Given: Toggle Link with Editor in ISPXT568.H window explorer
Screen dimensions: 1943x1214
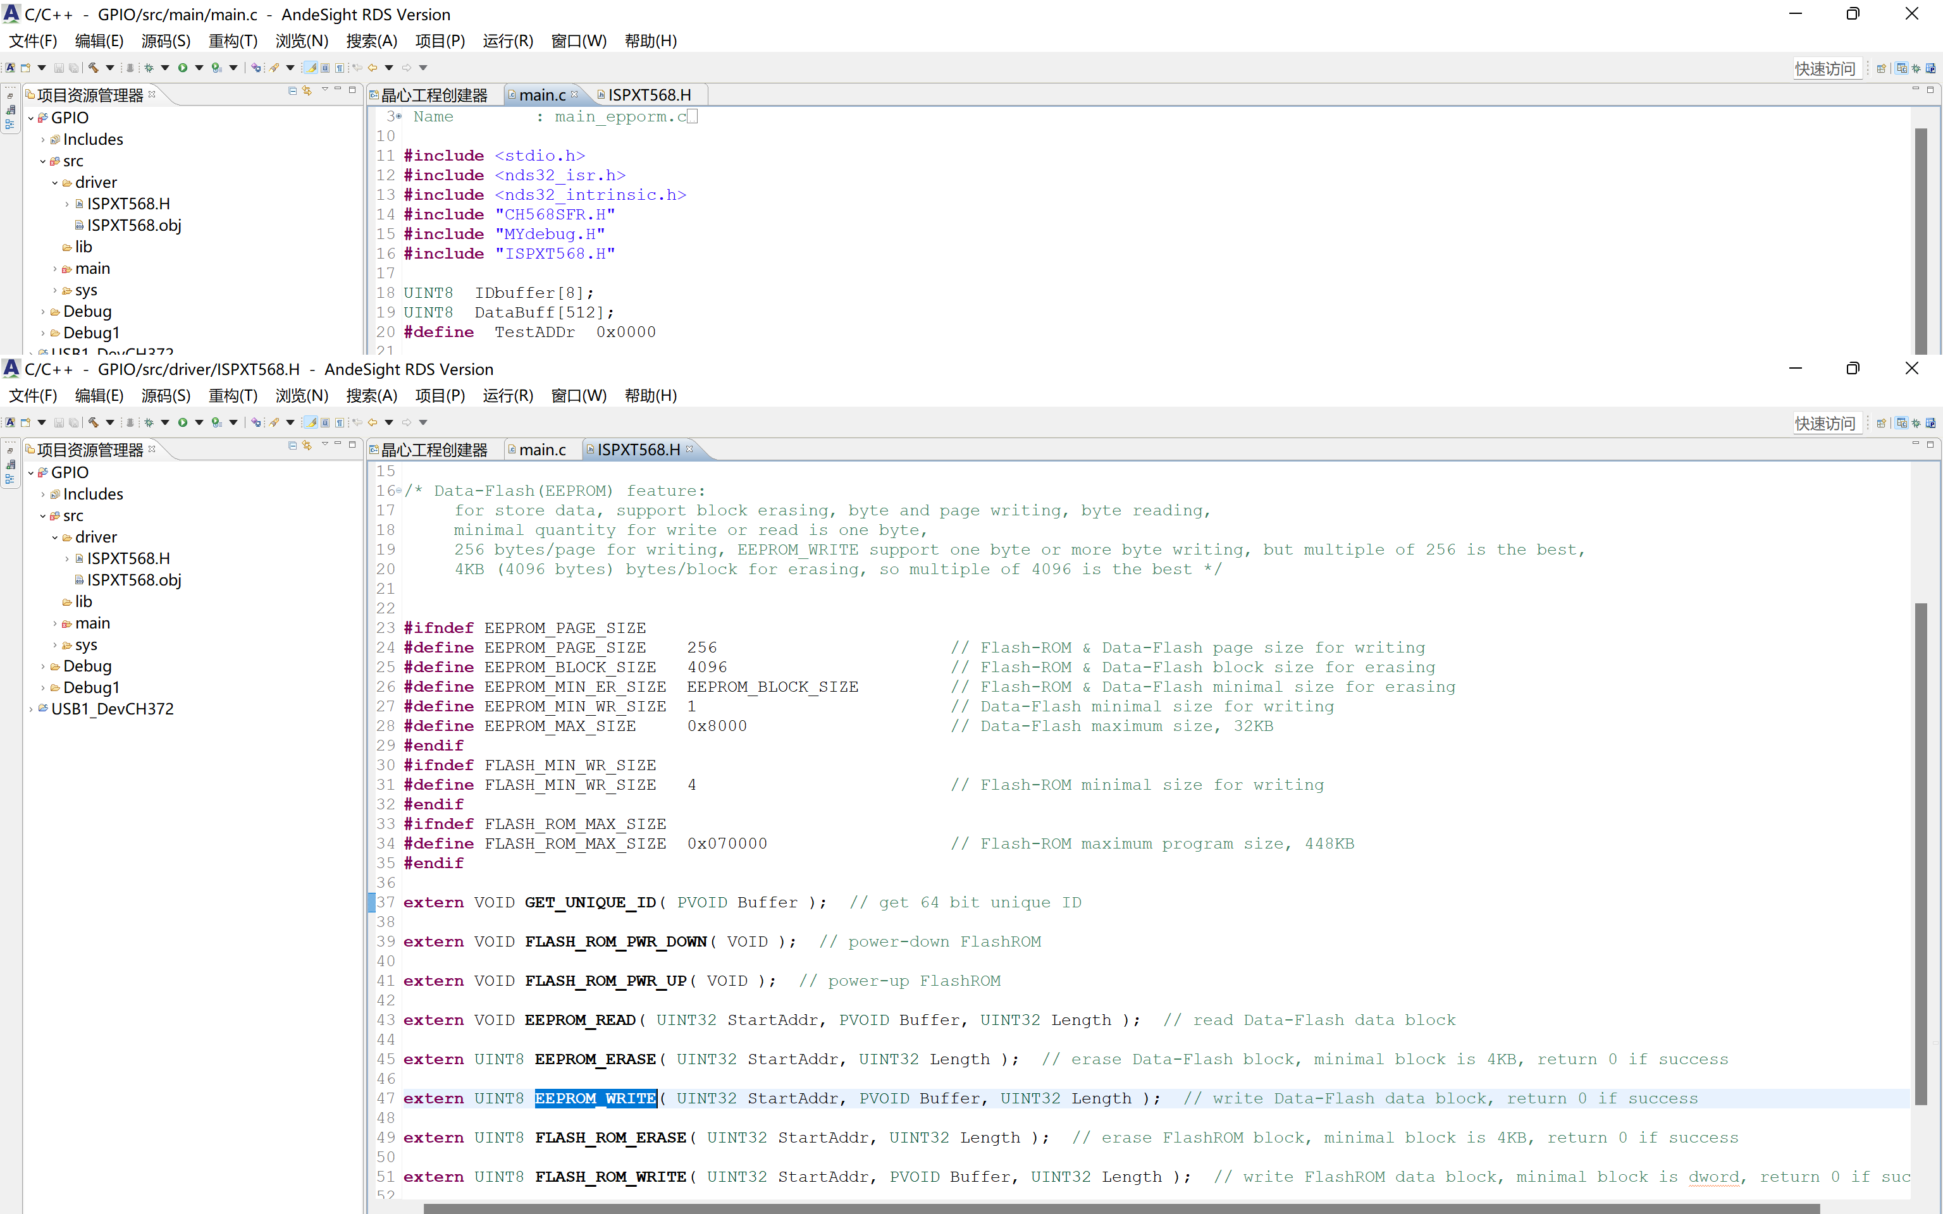Looking at the screenshot, I should click(x=307, y=446).
